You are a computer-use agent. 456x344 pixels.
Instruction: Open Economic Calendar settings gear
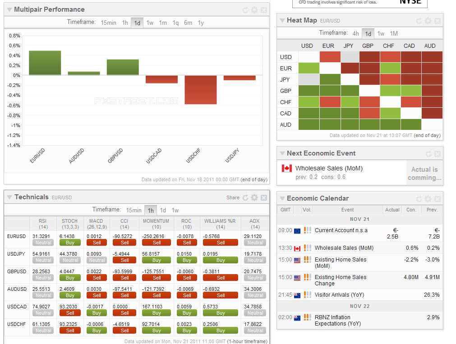coord(428,199)
